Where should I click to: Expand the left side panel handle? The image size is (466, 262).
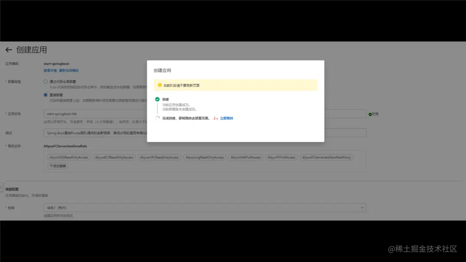coord(1,187)
